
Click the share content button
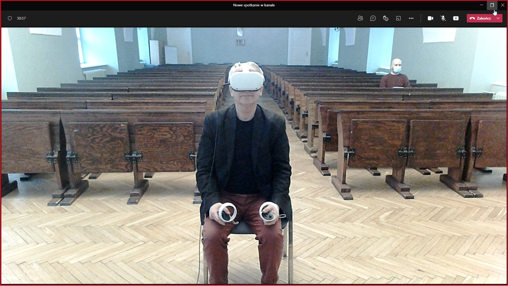(456, 18)
